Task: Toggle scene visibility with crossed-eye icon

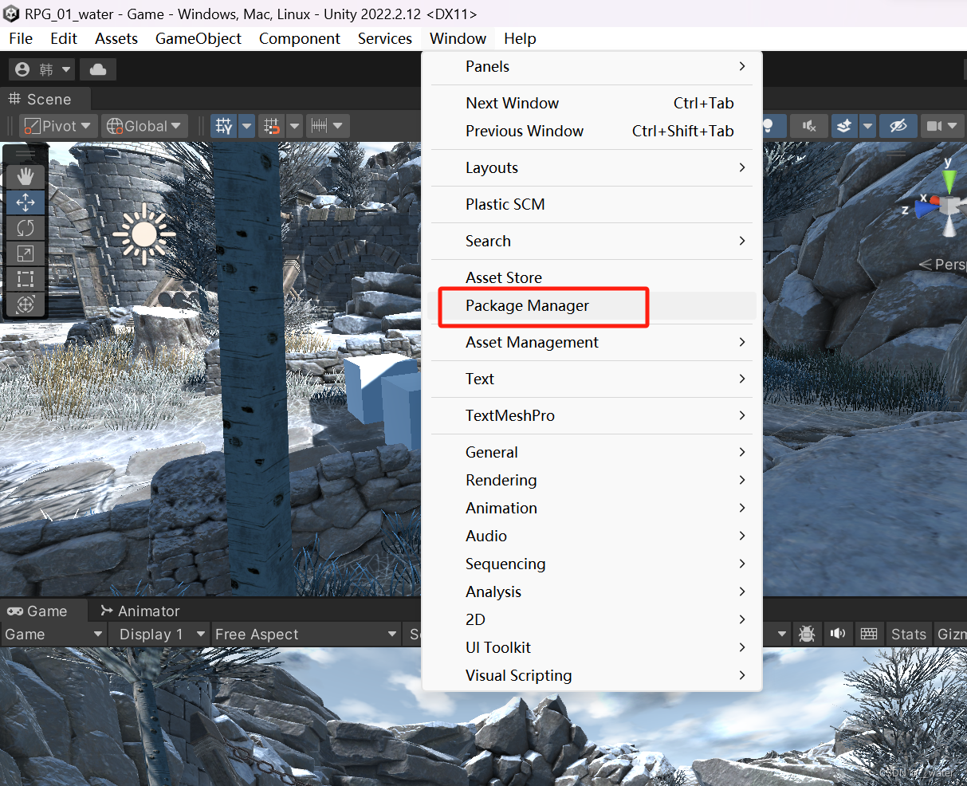Action: [898, 125]
